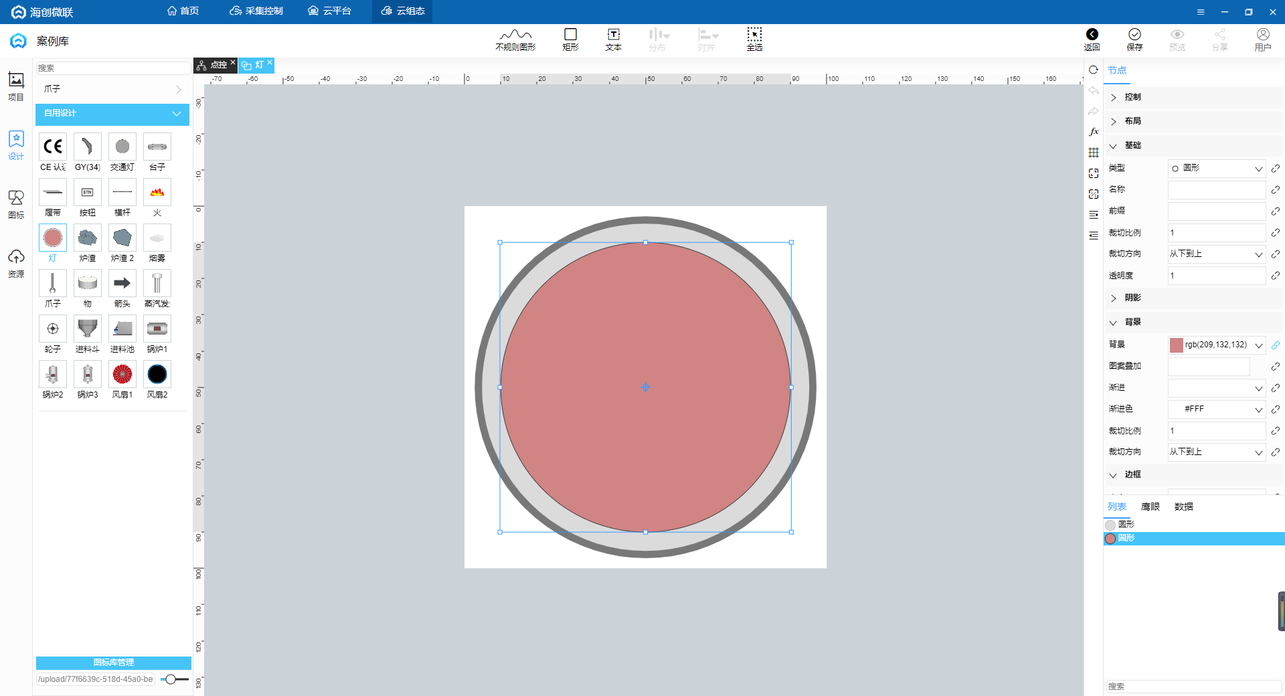Viewport: 1285px width, 696px height.
Task: Close the 点控 document tab
Action: click(x=233, y=63)
